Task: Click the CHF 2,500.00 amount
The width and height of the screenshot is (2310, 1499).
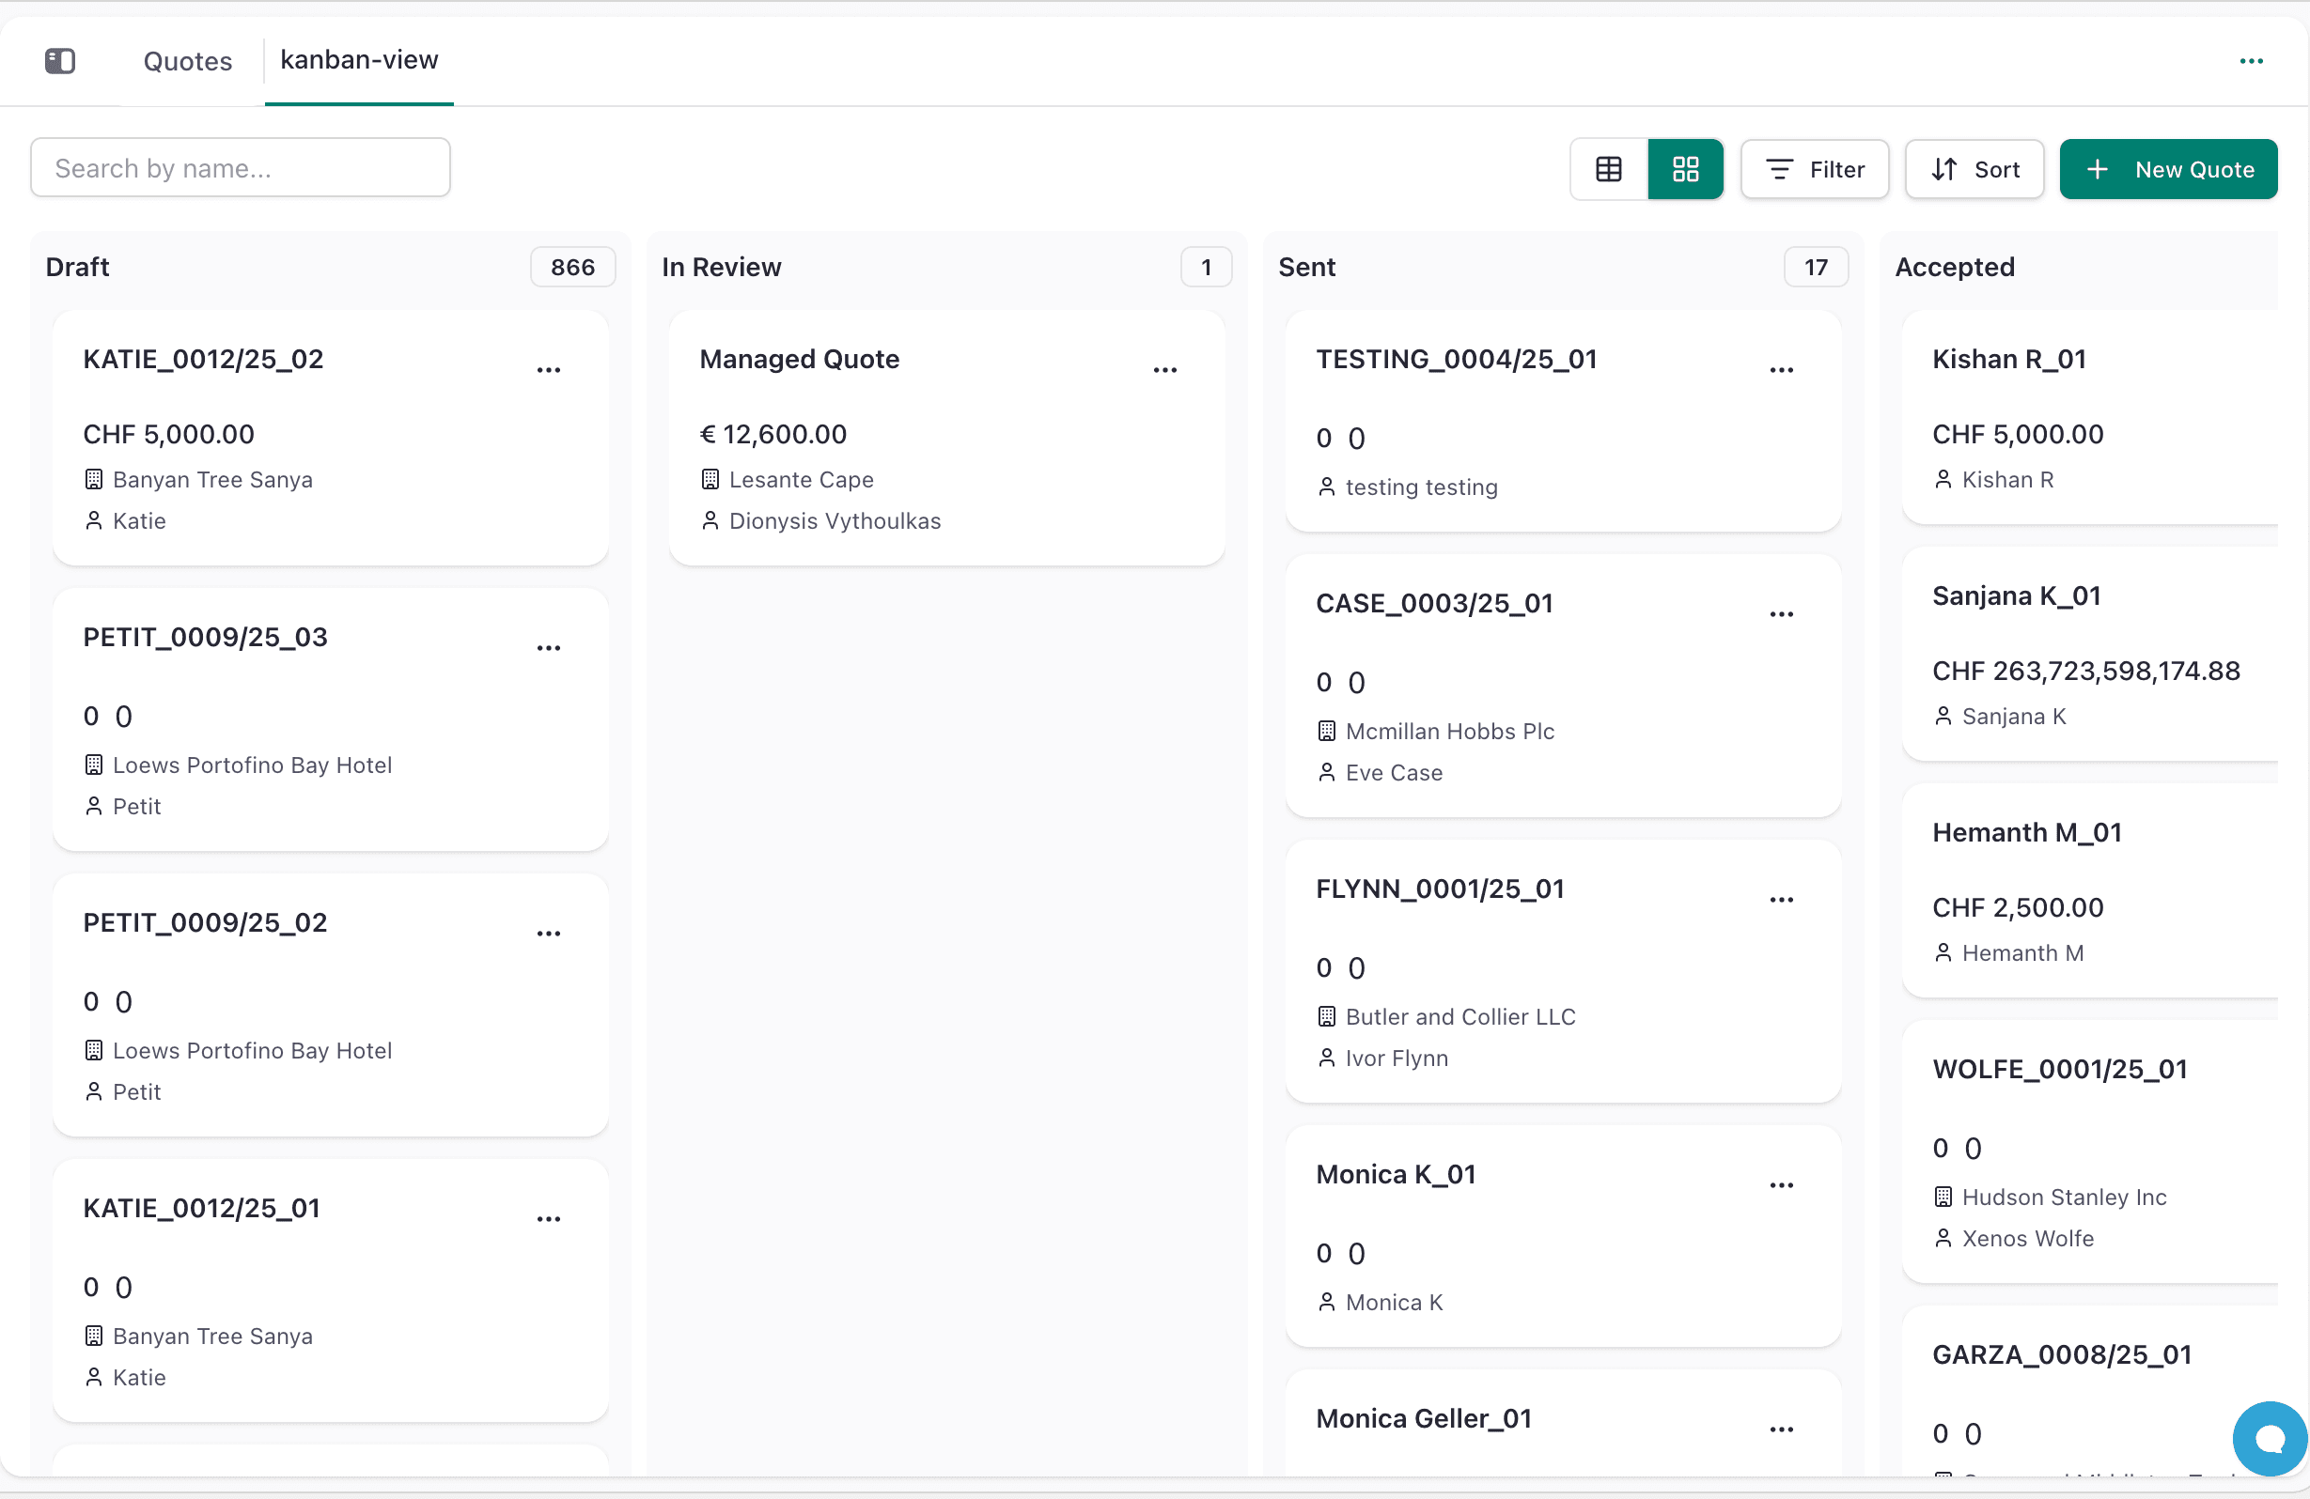Action: (x=2017, y=907)
